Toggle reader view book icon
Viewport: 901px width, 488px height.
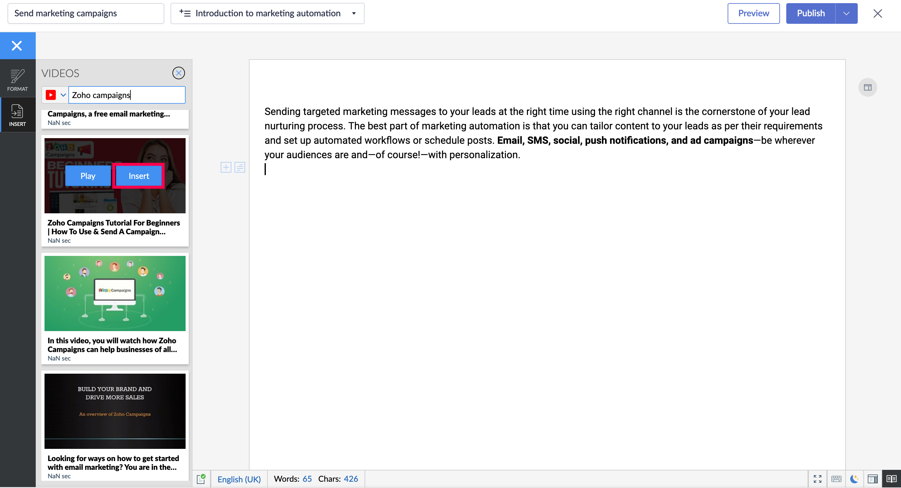click(x=891, y=479)
